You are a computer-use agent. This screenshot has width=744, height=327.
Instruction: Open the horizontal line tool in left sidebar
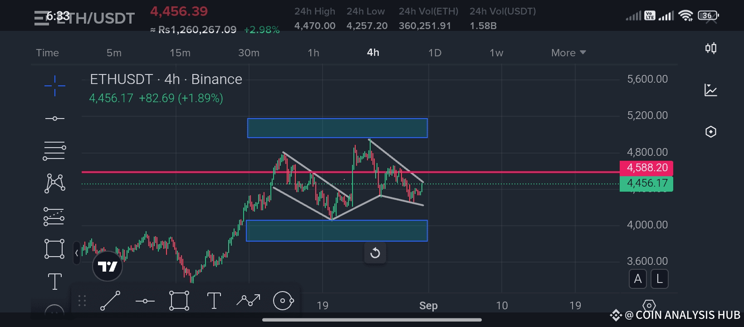[55, 119]
